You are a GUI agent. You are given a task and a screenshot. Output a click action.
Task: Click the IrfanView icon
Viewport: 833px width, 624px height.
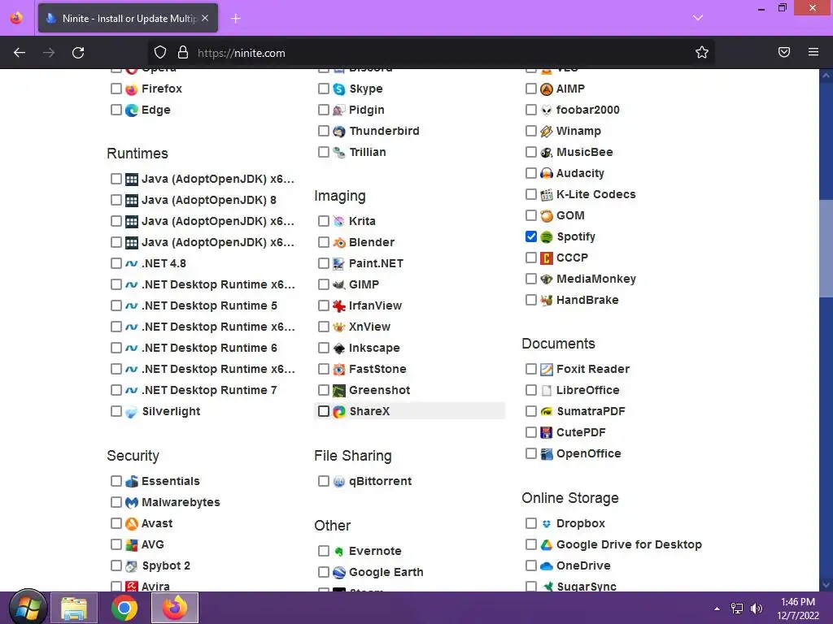click(339, 305)
